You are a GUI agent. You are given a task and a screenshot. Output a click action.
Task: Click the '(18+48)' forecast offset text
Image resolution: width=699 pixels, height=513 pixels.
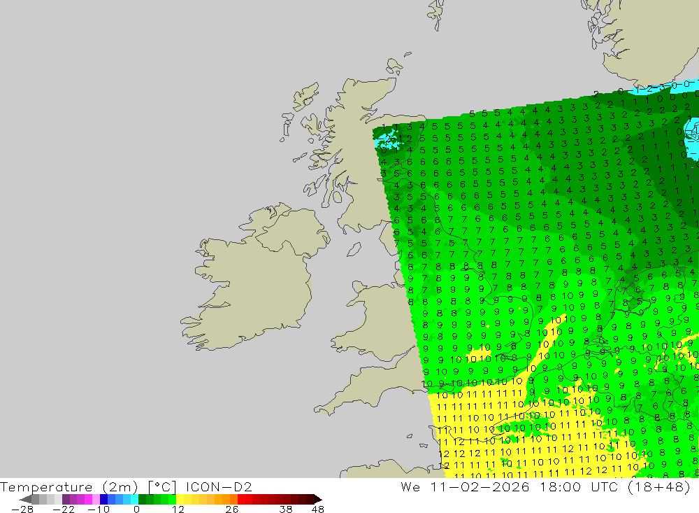659,486
